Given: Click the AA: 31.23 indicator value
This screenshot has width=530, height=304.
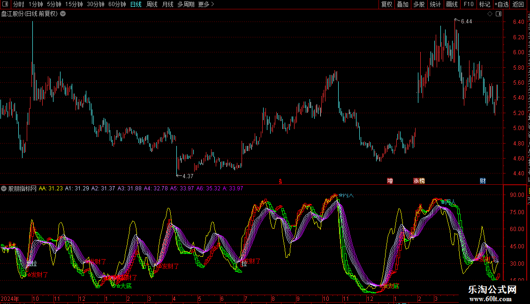Looking at the screenshot, I should pyautogui.click(x=51, y=188).
